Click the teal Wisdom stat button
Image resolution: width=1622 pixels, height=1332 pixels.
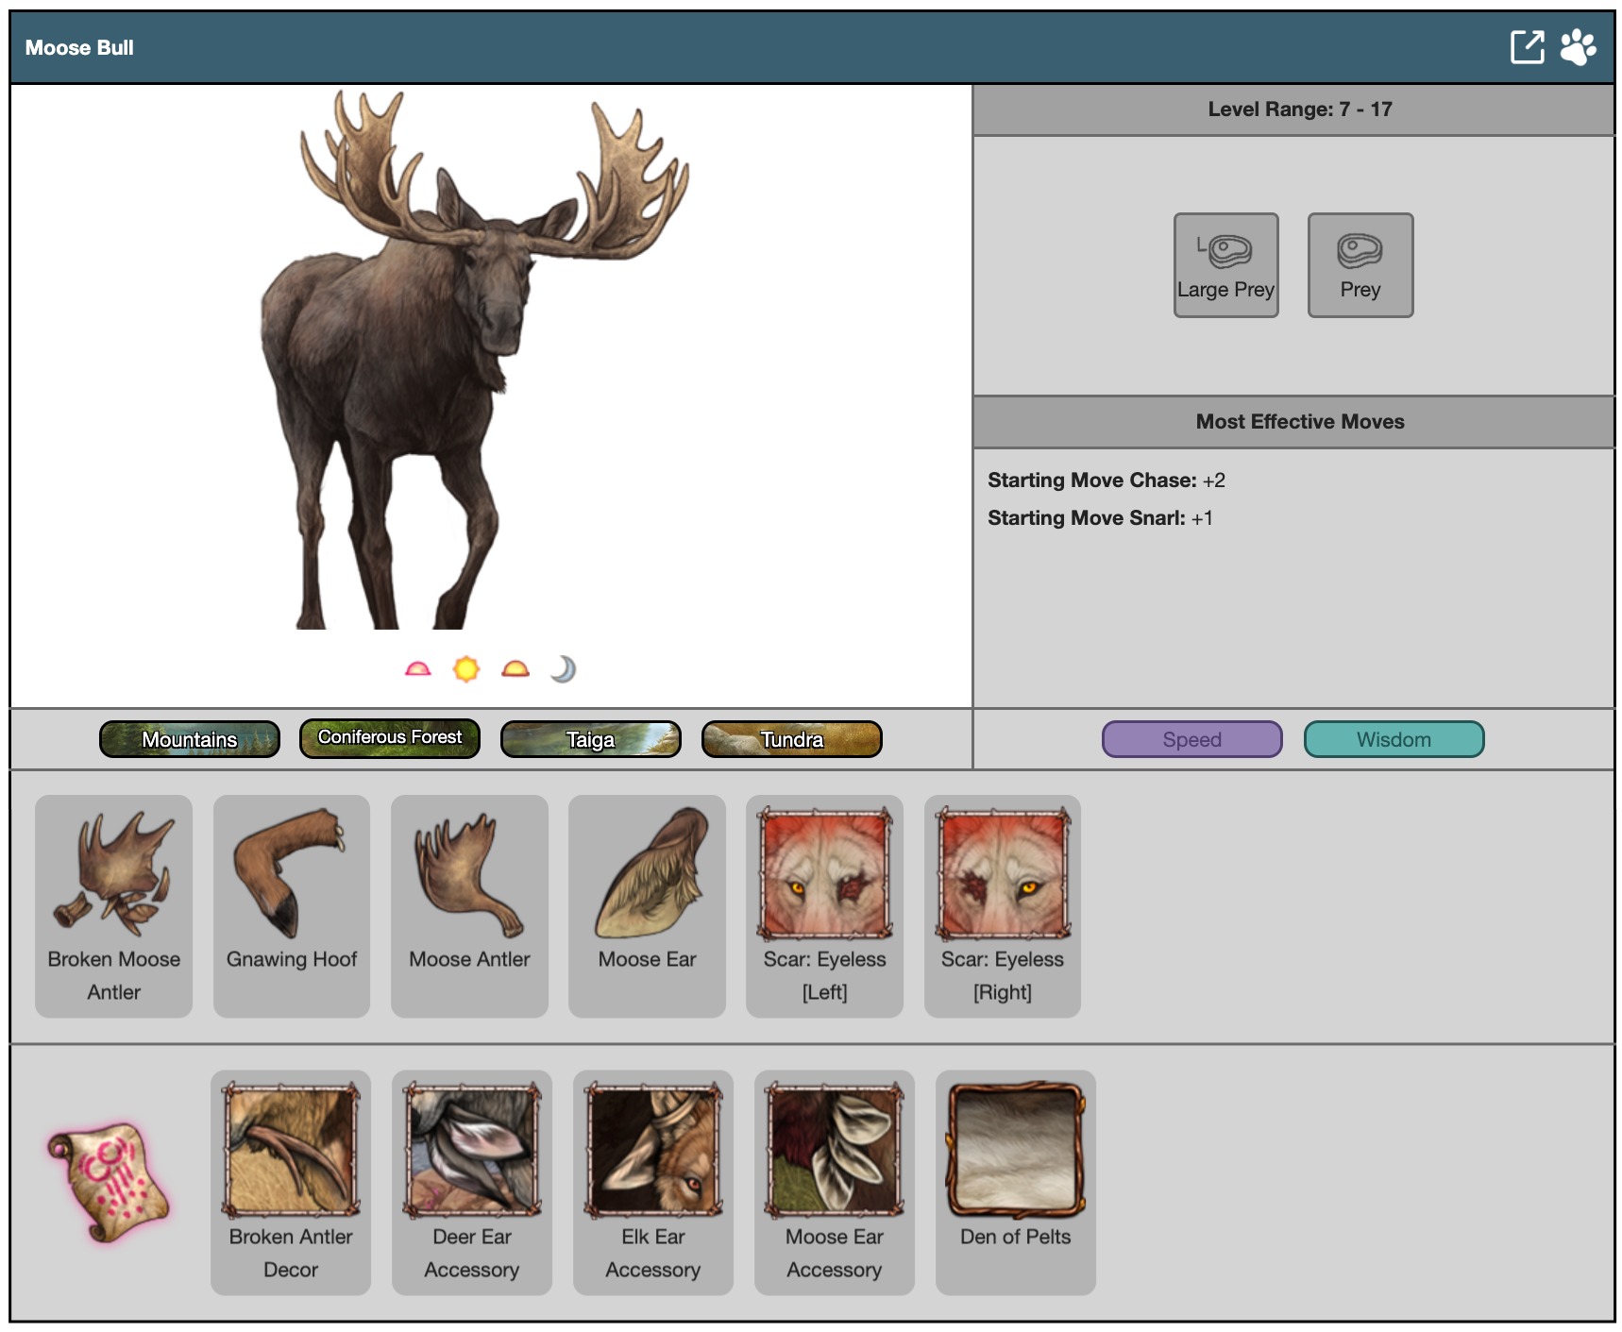click(1394, 739)
